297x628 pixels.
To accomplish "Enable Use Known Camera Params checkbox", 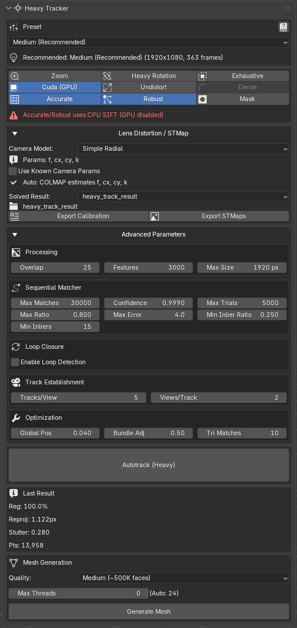I will (13, 171).
